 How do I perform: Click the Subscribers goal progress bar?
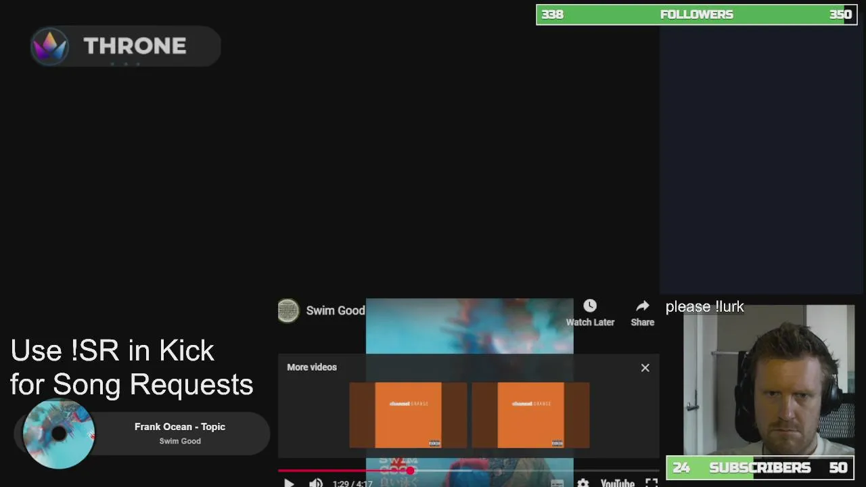pyautogui.click(x=760, y=467)
